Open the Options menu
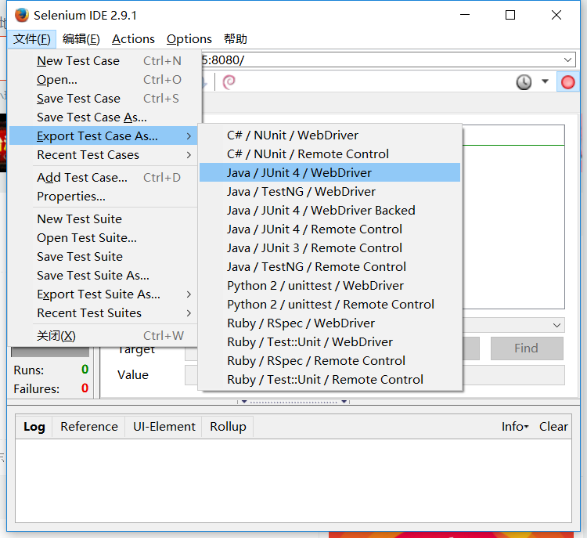The height and width of the screenshot is (538, 587). [x=189, y=39]
